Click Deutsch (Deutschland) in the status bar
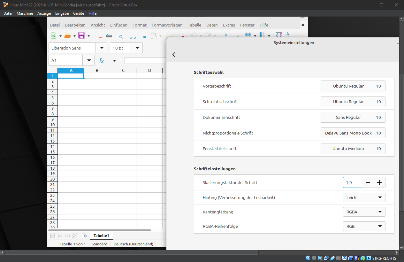 click(133, 244)
